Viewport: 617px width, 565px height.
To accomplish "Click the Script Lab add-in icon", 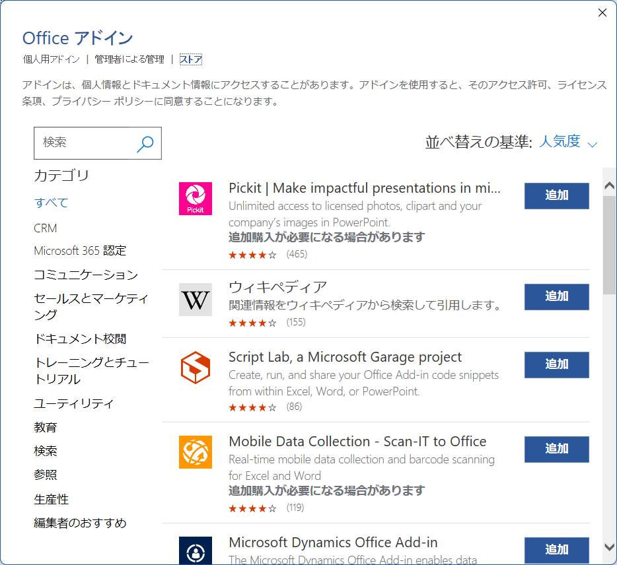I will click(x=195, y=368).
